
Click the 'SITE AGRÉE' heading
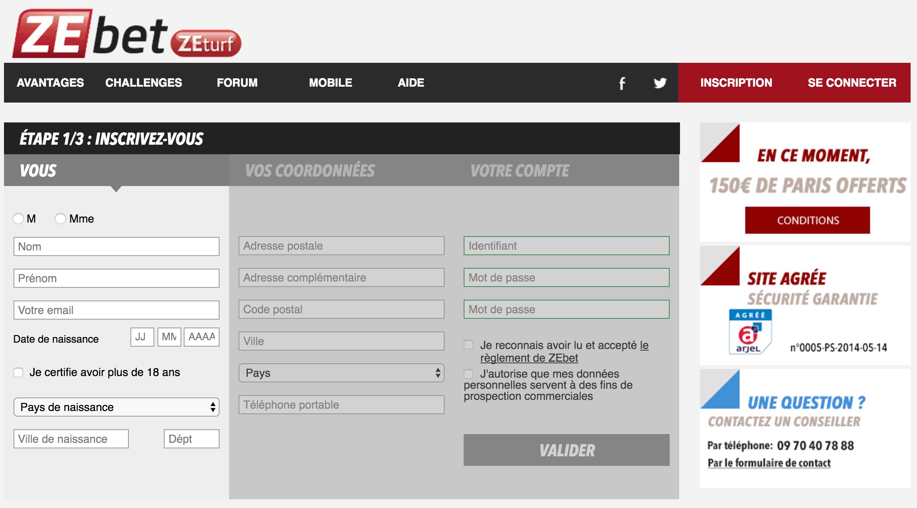point(787,278)
